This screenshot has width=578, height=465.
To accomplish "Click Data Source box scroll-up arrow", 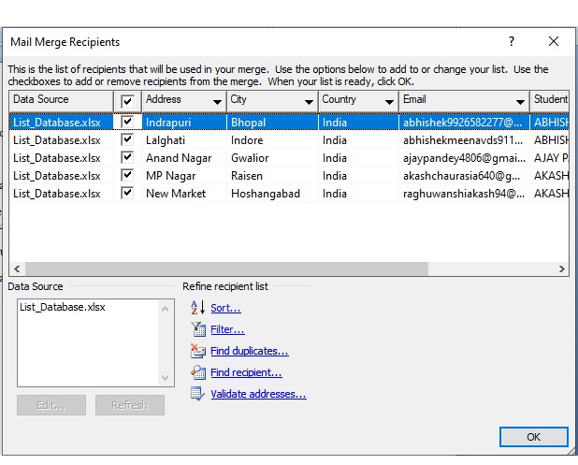I will (166, 309).
